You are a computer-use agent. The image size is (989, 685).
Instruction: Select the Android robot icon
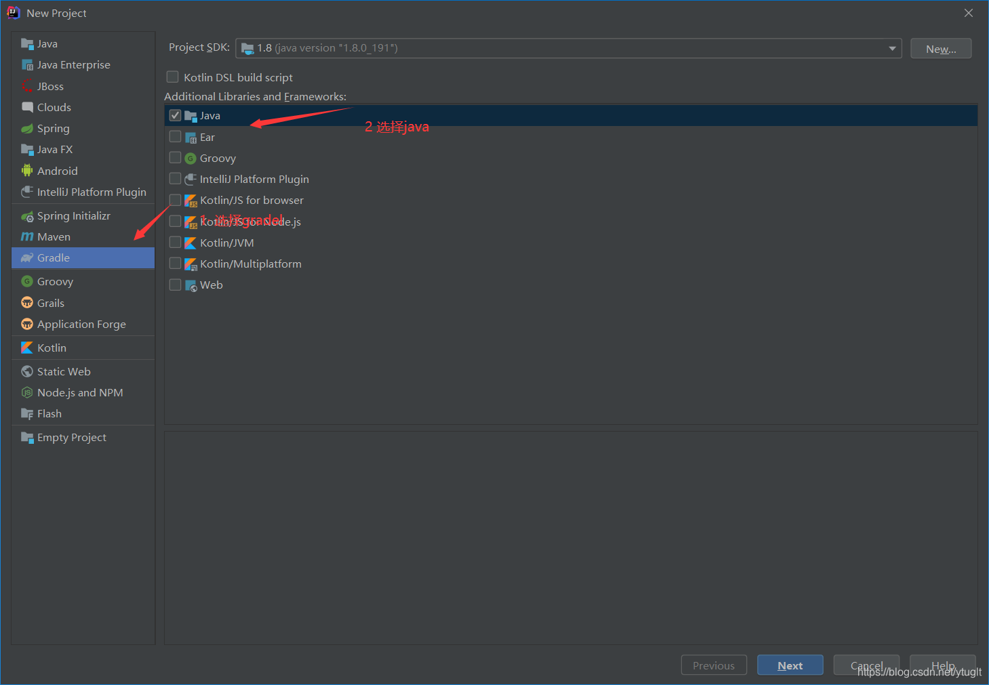click(27, 171)
